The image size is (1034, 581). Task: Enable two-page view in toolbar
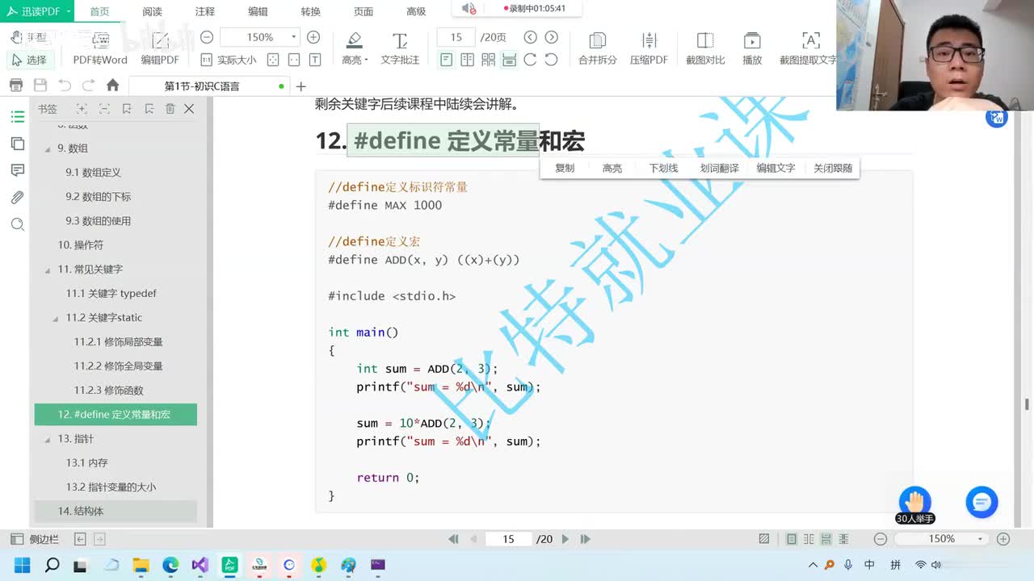pyautogui.click(x=467, y=60)
